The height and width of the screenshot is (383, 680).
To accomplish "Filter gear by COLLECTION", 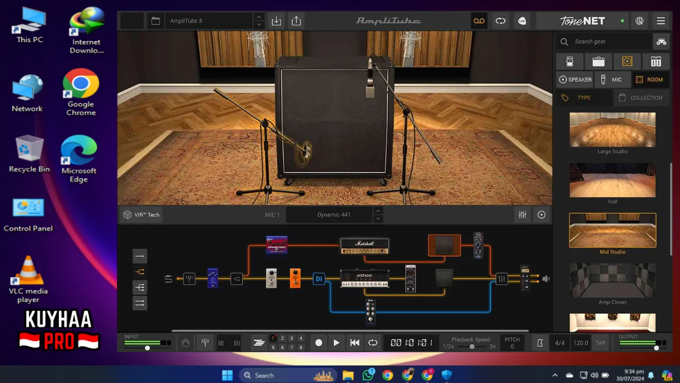I will tap(641, 98).
